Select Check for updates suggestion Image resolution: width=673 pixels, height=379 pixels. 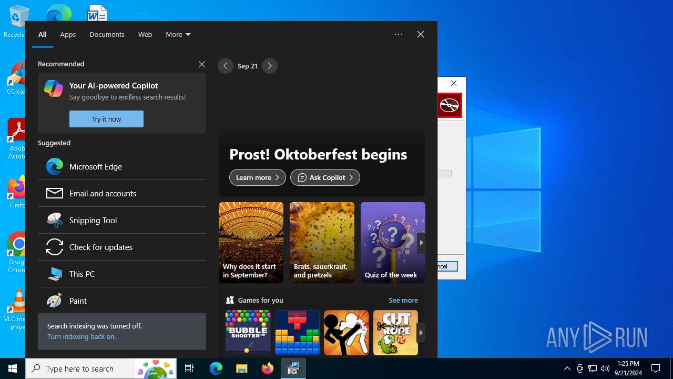pyautogui.click(x=122, y=247)
